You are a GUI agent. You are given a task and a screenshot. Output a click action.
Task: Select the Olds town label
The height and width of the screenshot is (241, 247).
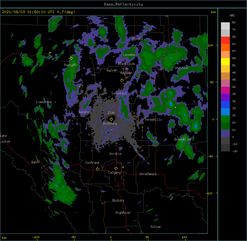click(x=111, y=113)
